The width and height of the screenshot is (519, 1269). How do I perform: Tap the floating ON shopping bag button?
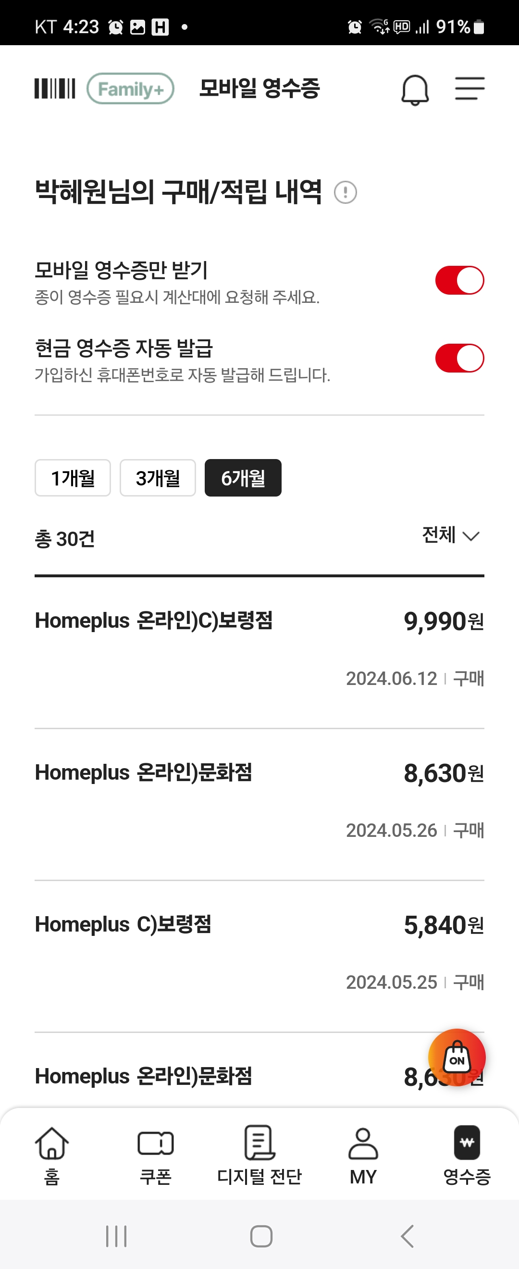[x=457, y=1057]
